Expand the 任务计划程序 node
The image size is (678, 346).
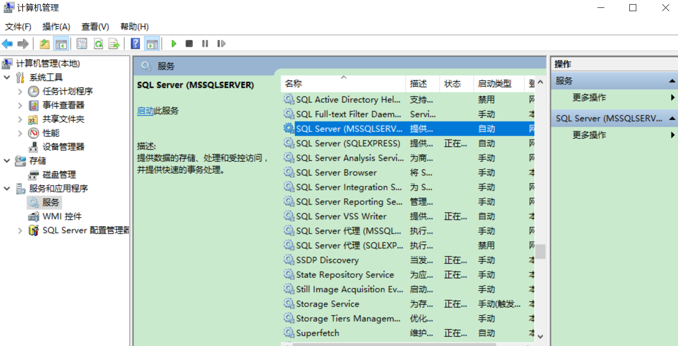(x=20, y=91)
